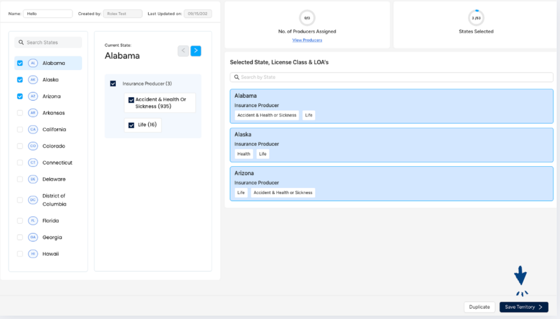
Task: Select the Arizona card in selected list
Action: click(391, 183)
